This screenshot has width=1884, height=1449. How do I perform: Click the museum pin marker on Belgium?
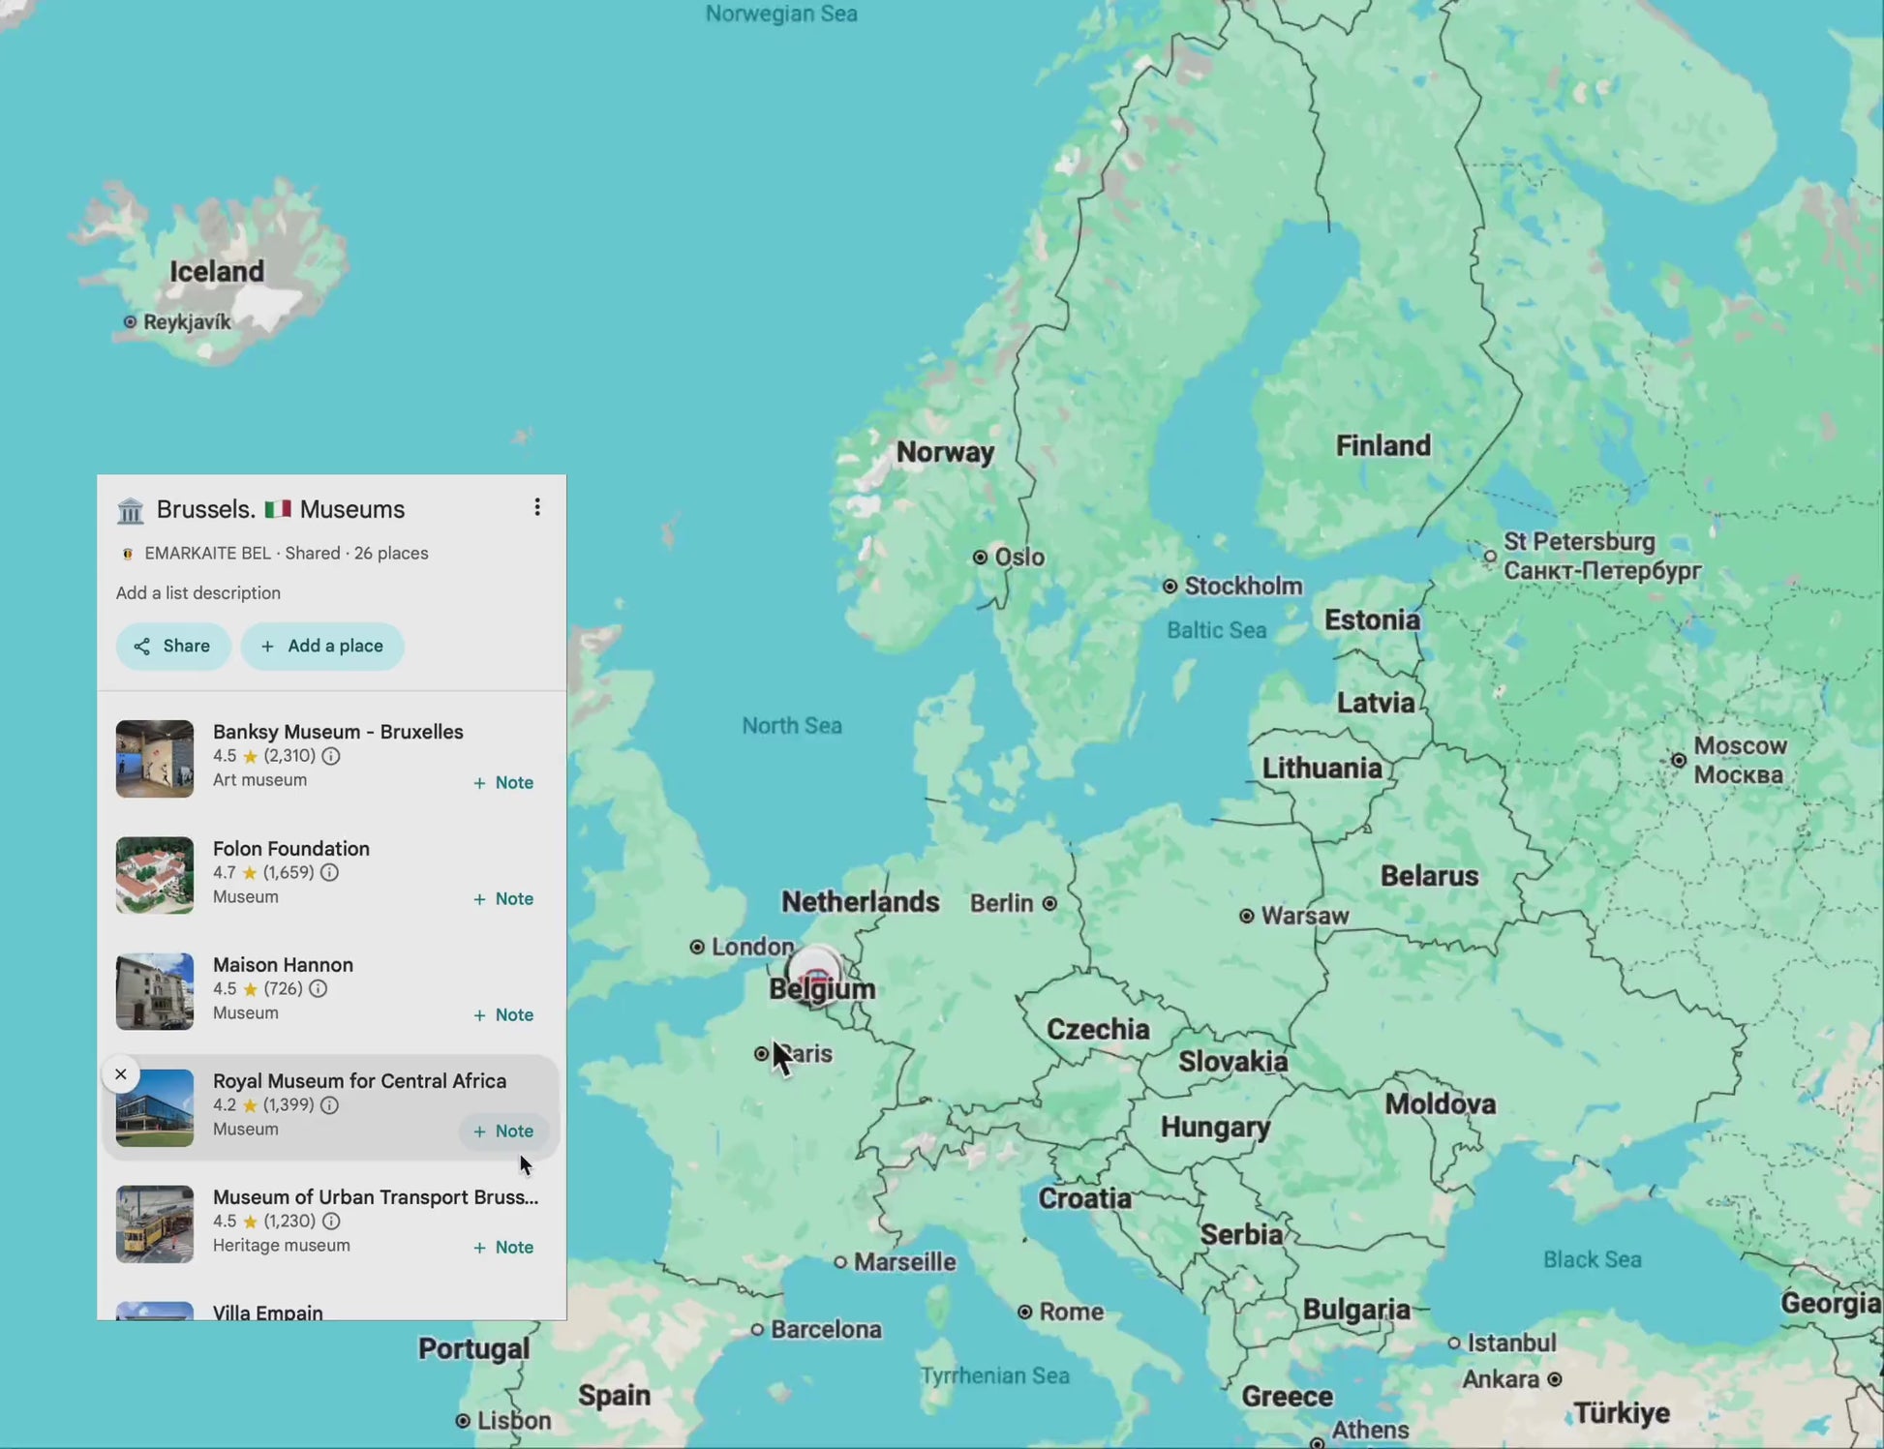815,973
